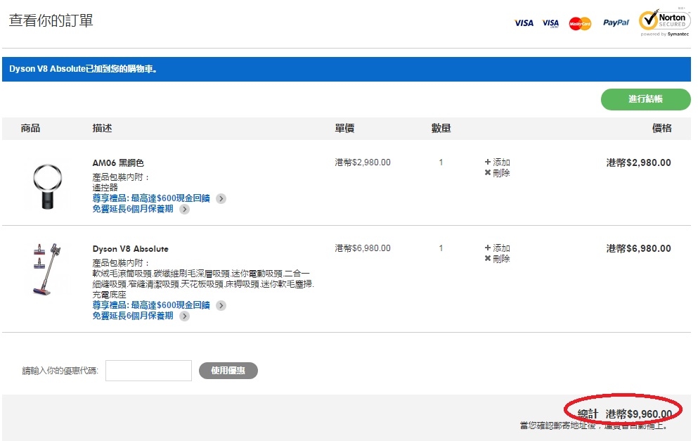Click the second VISA Debit logo
The width and height of the screenshot is (698, 441).
click(550, 23)
